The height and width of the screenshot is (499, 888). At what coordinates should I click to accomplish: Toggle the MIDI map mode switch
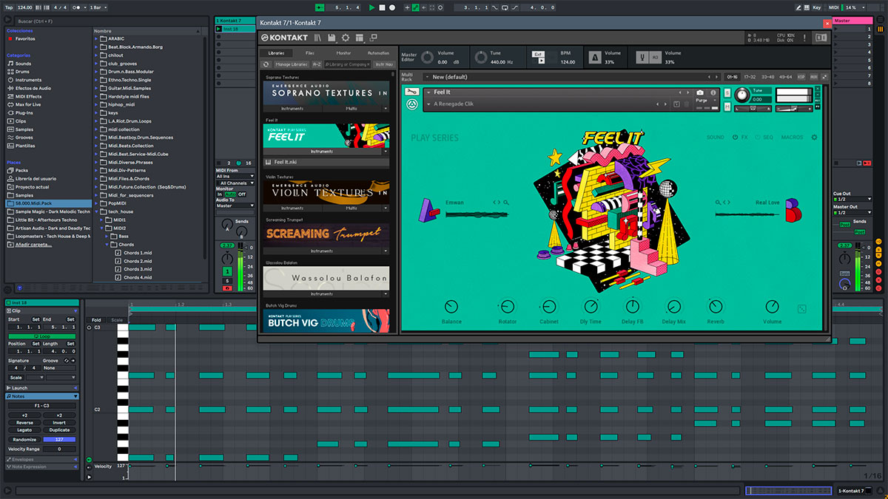[x=833, y=7]
